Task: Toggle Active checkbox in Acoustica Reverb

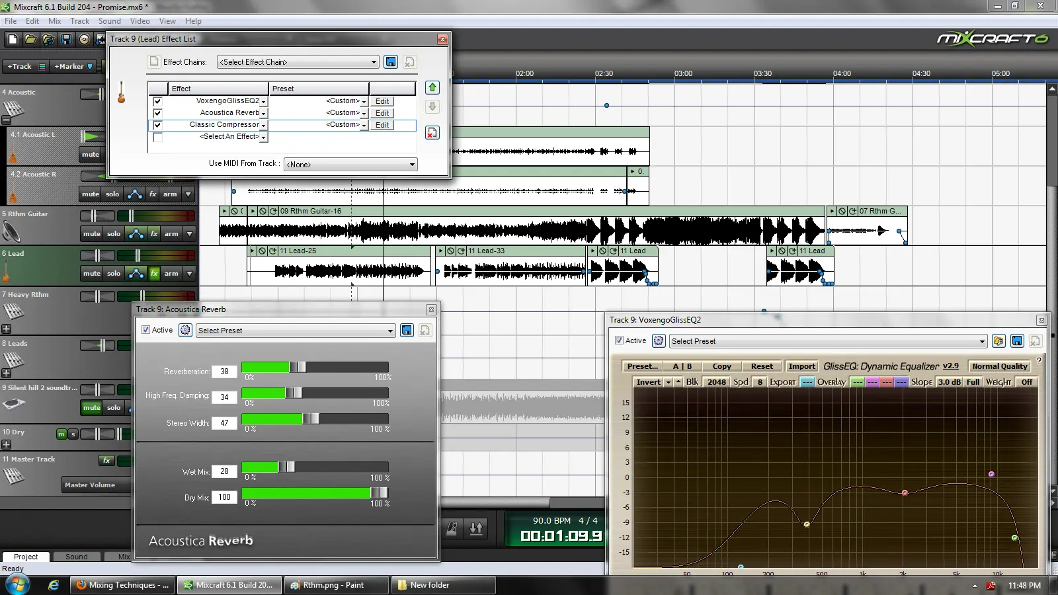Action: [146, 330]
